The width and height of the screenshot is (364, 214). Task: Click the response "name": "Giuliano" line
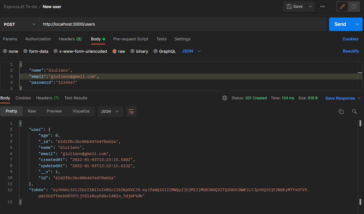(62, 148)
